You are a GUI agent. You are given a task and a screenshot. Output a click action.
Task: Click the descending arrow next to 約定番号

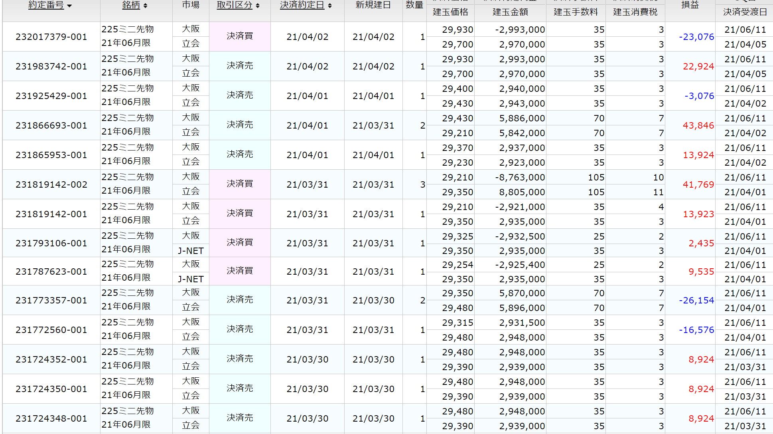[69, 6]
